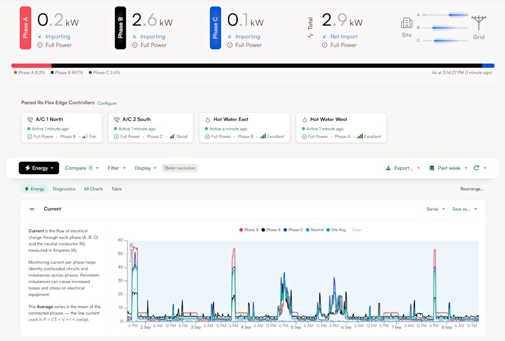The height and width of the screenshot is (341, 505).
Task: Click the Configure link
Action: [x=107, y=103]
